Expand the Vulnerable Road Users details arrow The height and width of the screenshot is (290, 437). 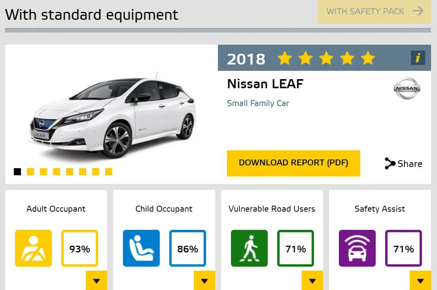312,280
